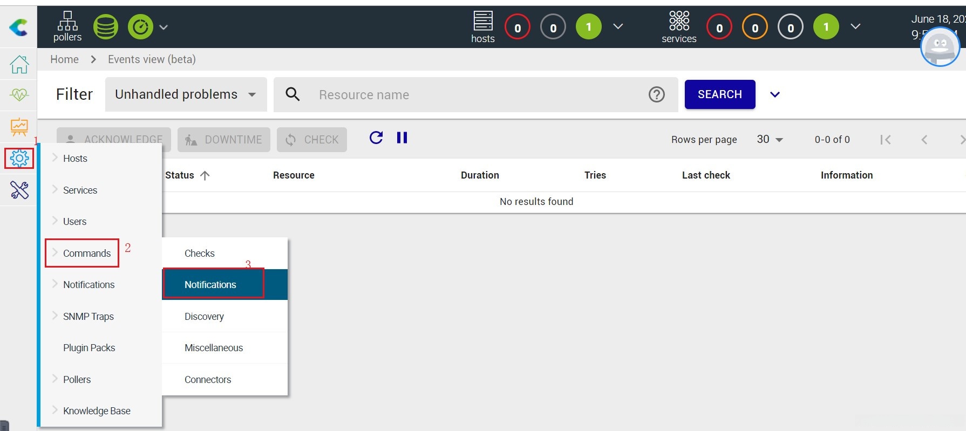Open Notifications in the Configuration menu
The image size is (966, 431).
point(101,285)
